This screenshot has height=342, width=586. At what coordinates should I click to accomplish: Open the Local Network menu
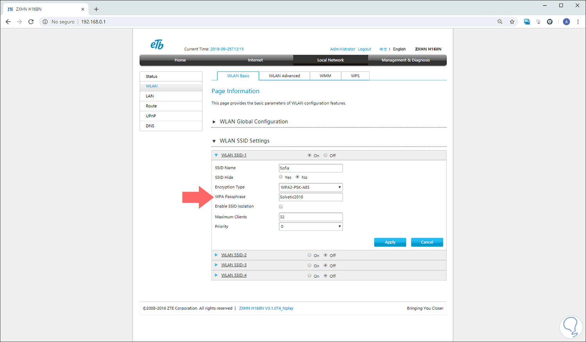(331, 60)
